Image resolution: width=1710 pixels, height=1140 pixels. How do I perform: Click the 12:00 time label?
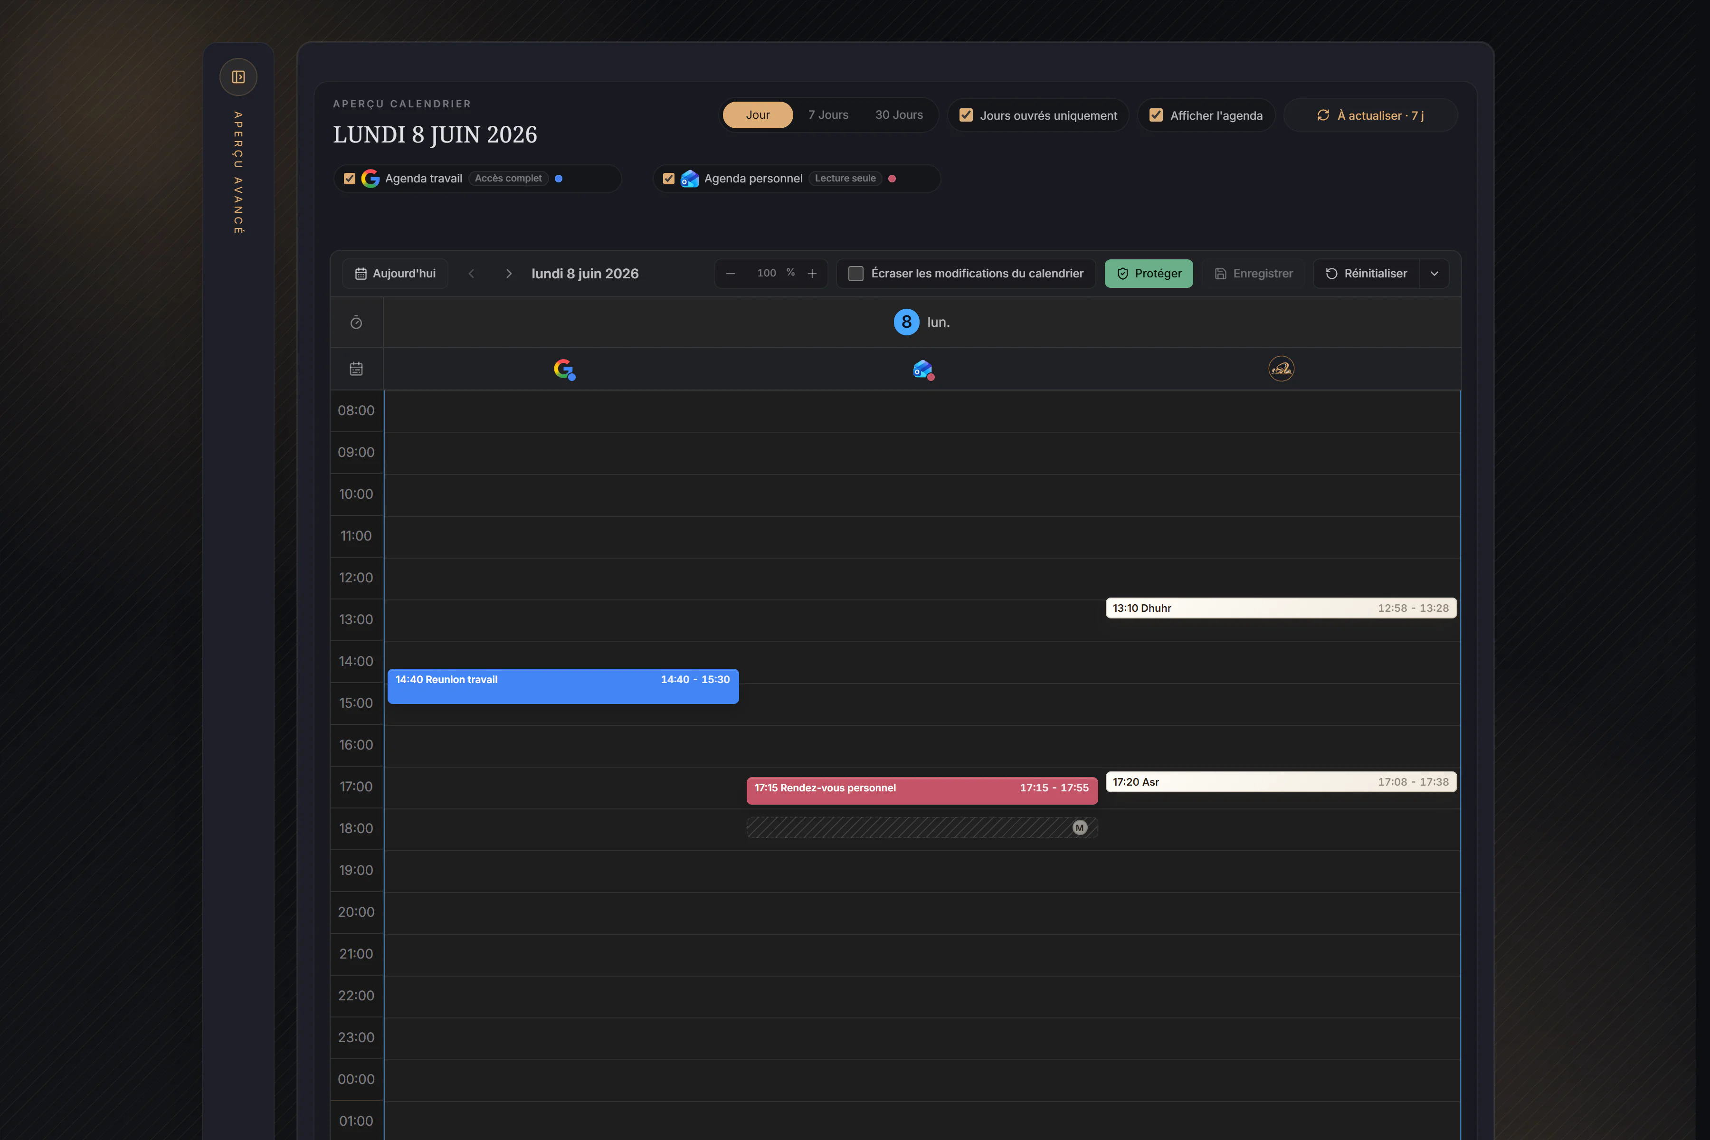tap(355, 577)
